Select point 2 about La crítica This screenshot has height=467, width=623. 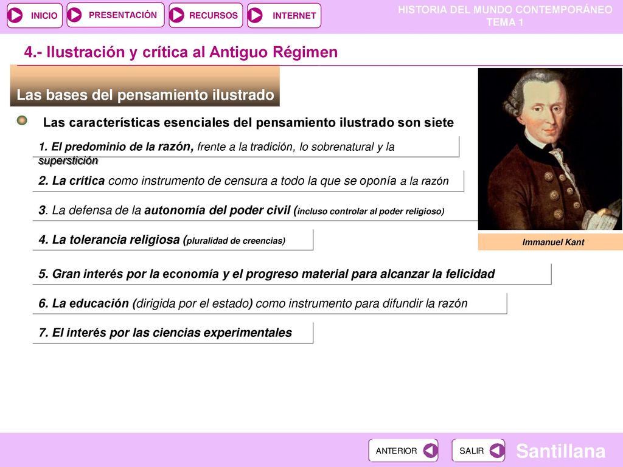tap(248, 181)
